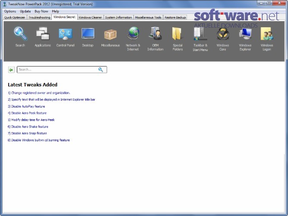Select the Windows Explorer icon
288x216 pixels.
245,34
